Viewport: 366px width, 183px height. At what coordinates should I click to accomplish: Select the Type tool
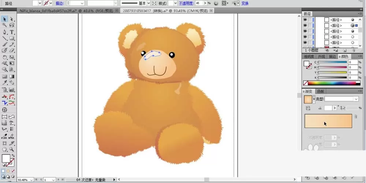click(x=12, y=32)
